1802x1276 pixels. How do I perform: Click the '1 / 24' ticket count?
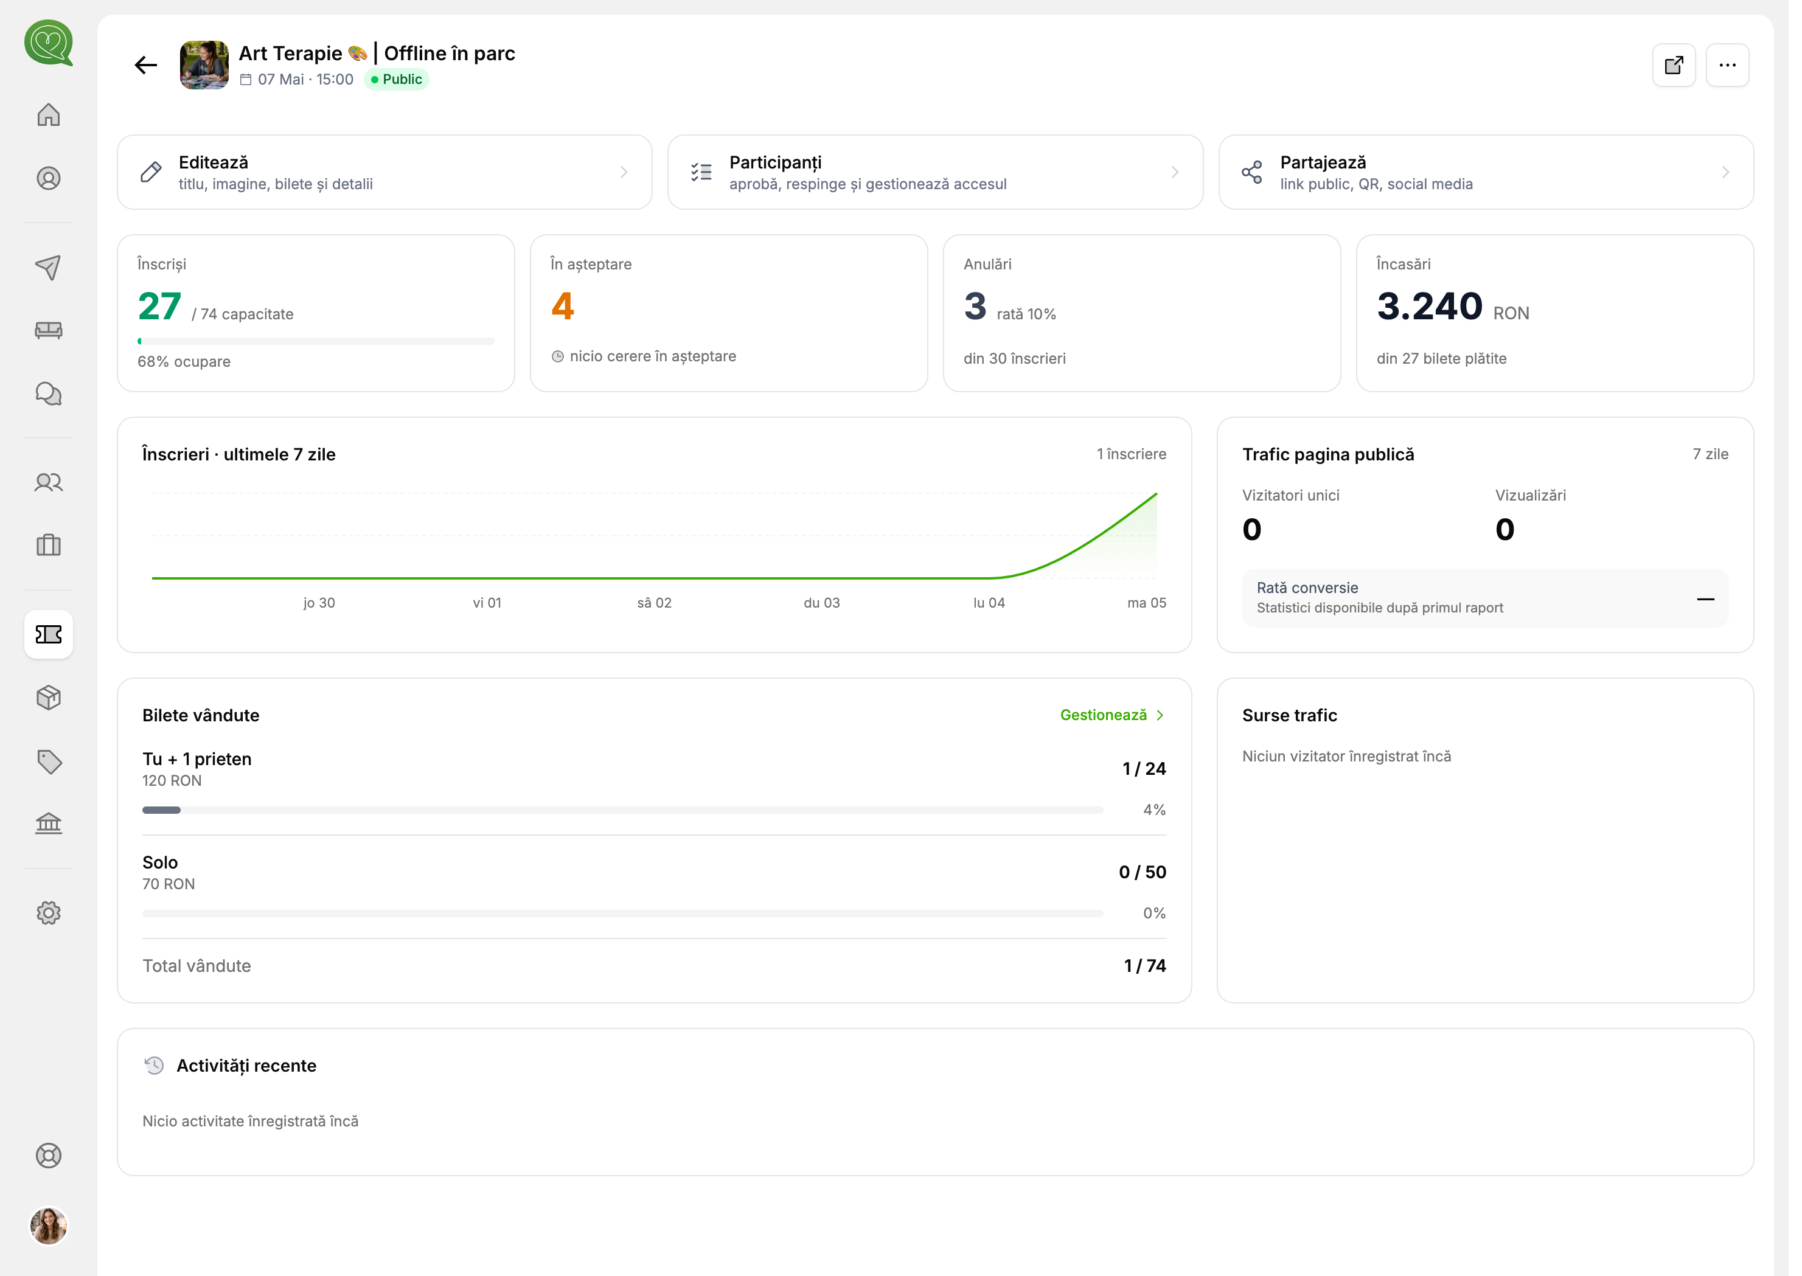(x=1144, y=768)
